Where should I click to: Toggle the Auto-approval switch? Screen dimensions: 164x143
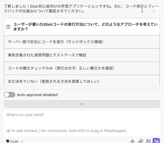(x=10, y=95)
